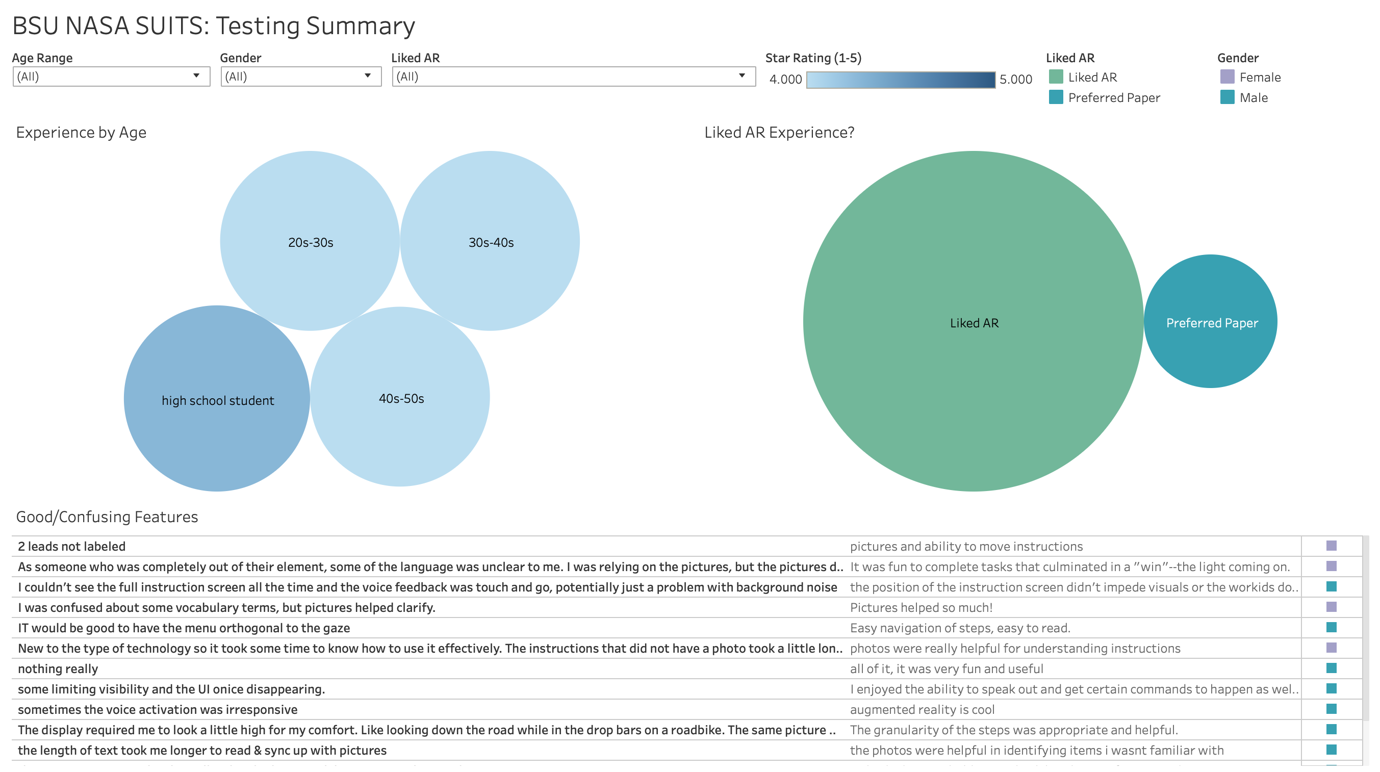Click 'photos were really helpful for understanding' text
This screenshot has width=1380, height=772.
tap(1015, 648)
